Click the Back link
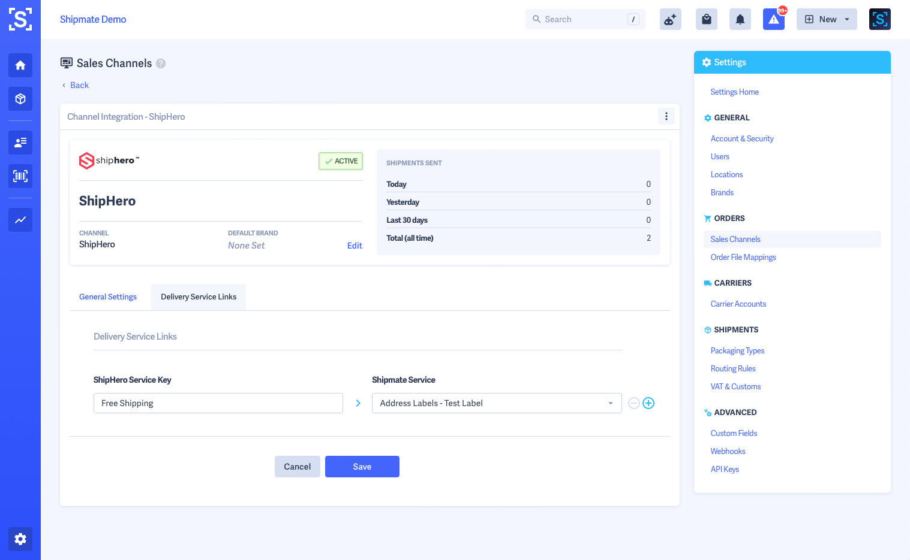Viewport: 910px width, 560px height. coord(76,85)
